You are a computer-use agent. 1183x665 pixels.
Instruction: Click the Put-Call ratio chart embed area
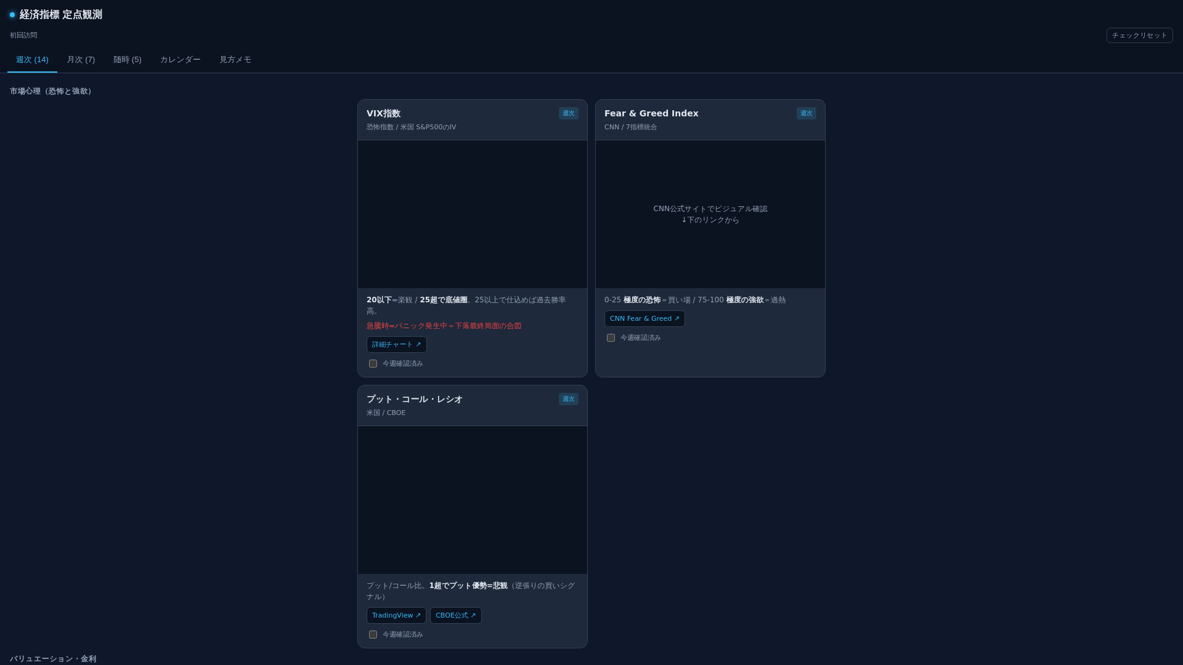pyautogui.click(x=473, y=500)
